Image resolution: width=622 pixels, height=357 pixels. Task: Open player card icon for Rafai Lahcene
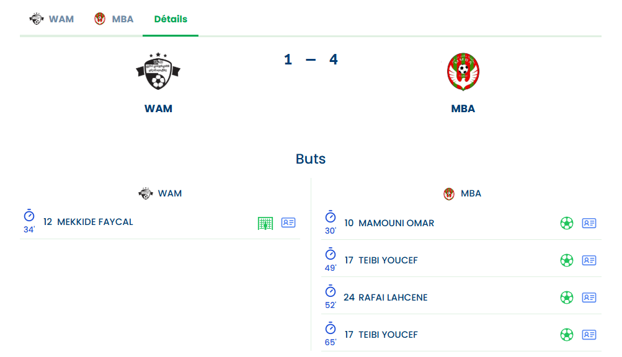point(589,297)
